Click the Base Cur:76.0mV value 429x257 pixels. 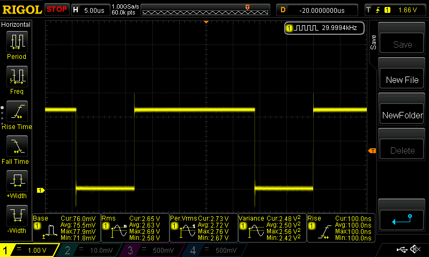(x=78, y=219)
